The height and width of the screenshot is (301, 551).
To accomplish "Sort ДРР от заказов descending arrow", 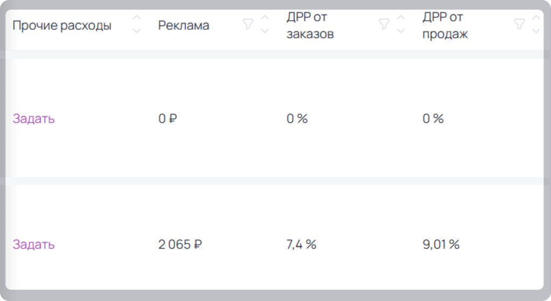I will (400, 31).
